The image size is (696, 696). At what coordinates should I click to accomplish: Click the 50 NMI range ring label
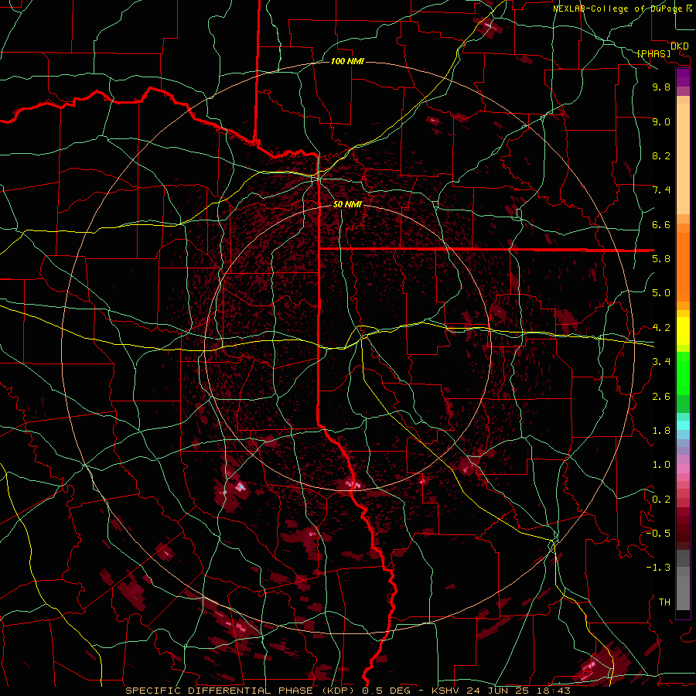tap(347, 204)
